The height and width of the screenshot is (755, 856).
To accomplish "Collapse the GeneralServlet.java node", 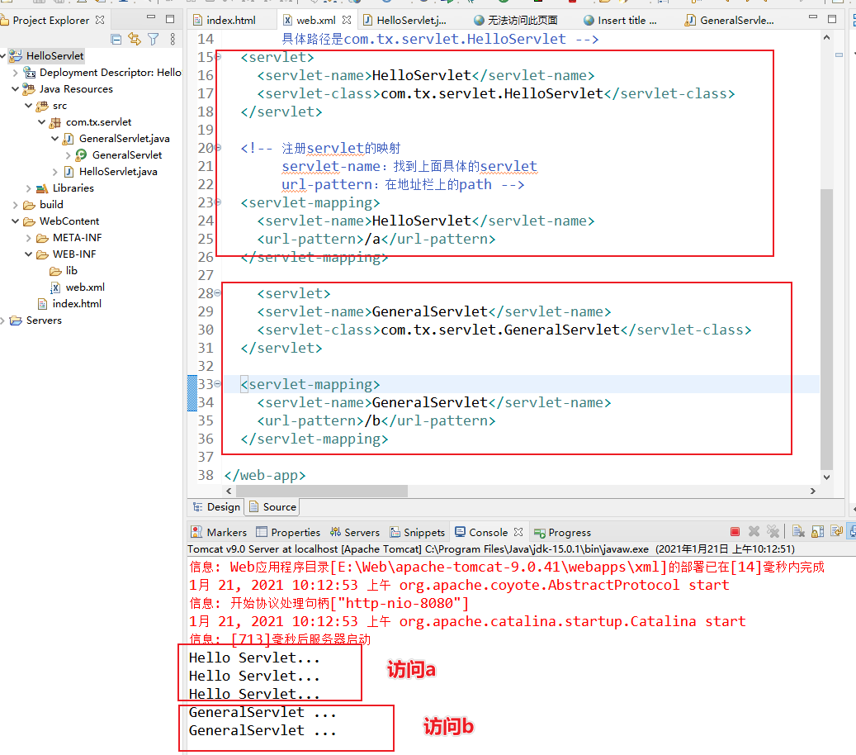I will click(54, 138).
